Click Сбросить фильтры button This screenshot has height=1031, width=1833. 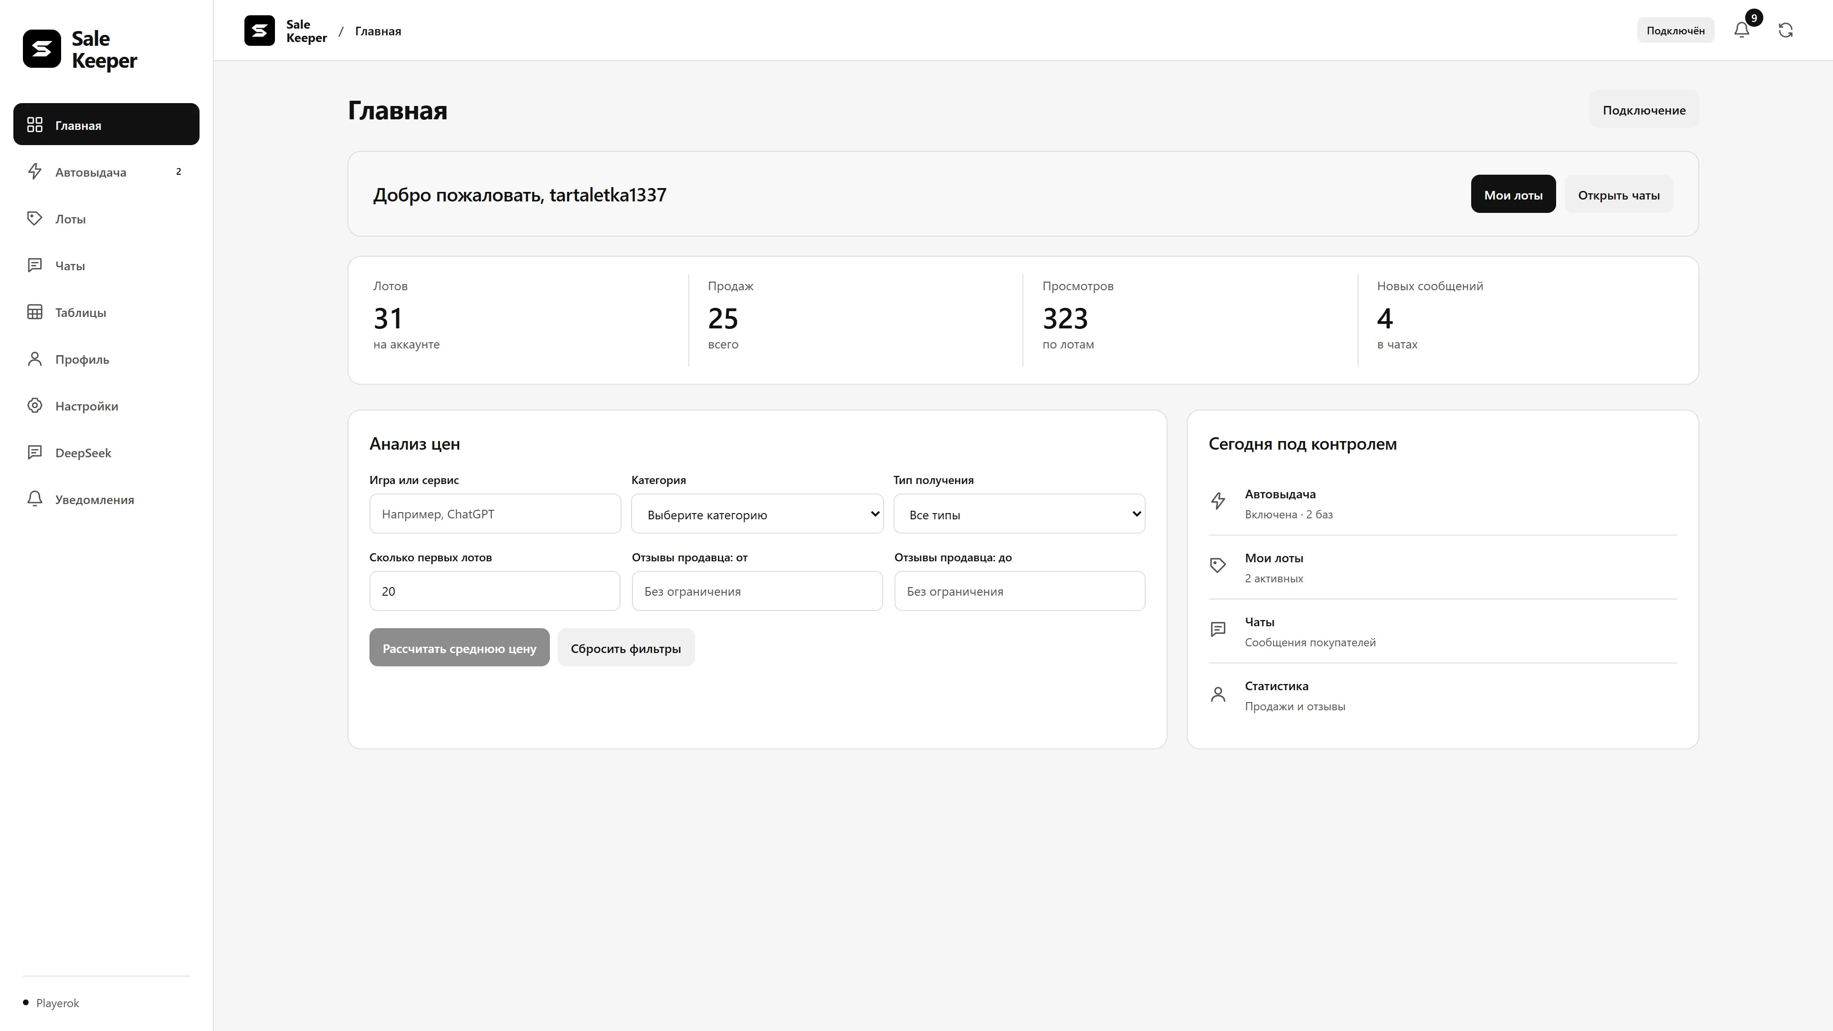tap(625, 648)
